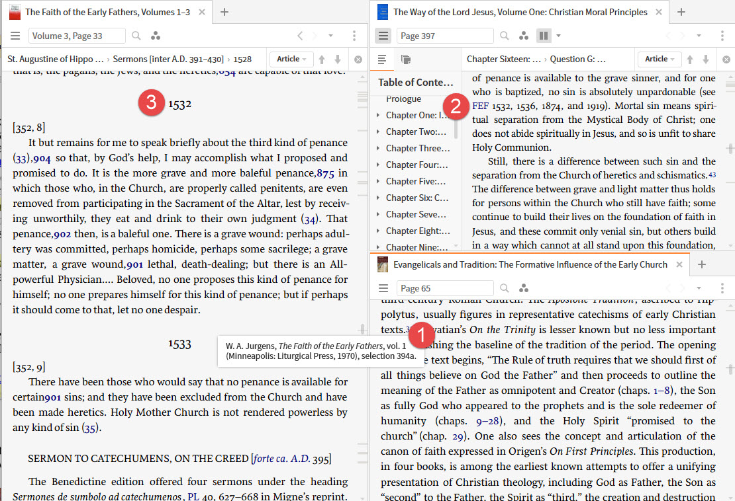Select Chapter Seven in table of contents
Viewport: 735px width, 501px height.
pos(416,214)
